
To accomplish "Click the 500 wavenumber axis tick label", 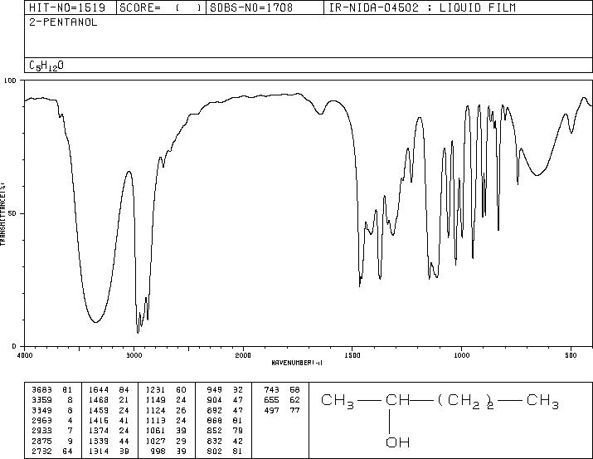I will pos(571,355).
